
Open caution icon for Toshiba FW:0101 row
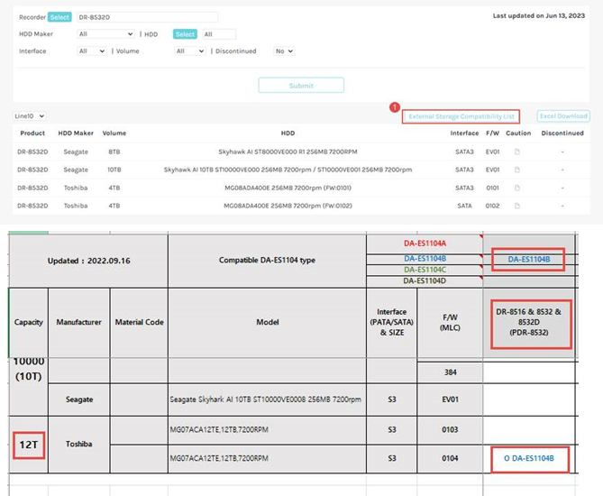point(517,188)
